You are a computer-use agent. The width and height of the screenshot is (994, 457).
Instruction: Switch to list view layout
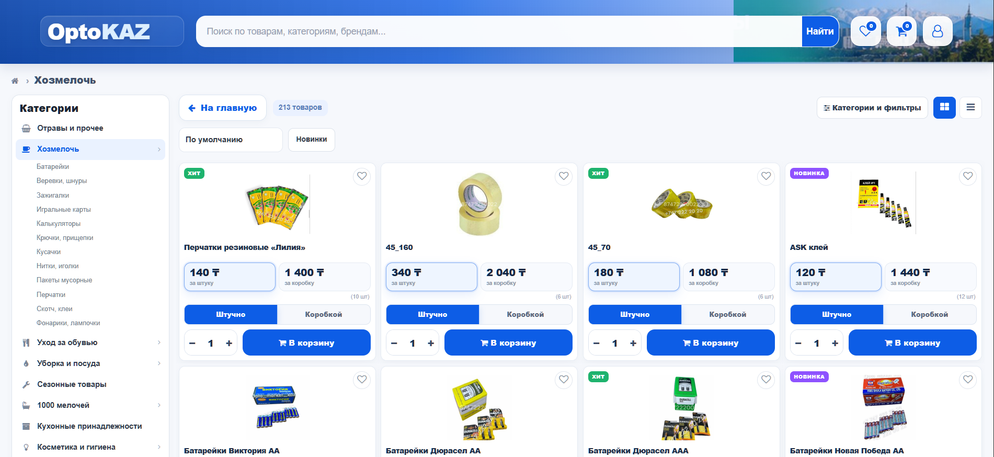pyautogui.click(x=970, y=107)
